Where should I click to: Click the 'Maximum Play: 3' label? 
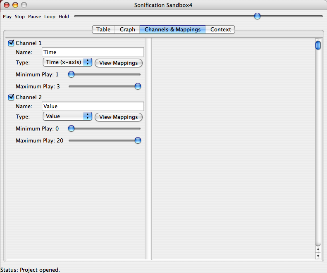pos(38,86)
